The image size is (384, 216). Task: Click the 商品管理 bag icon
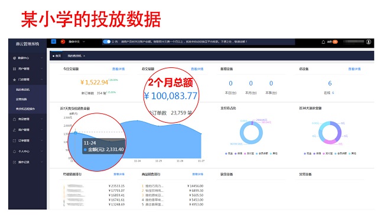(14, 119)
